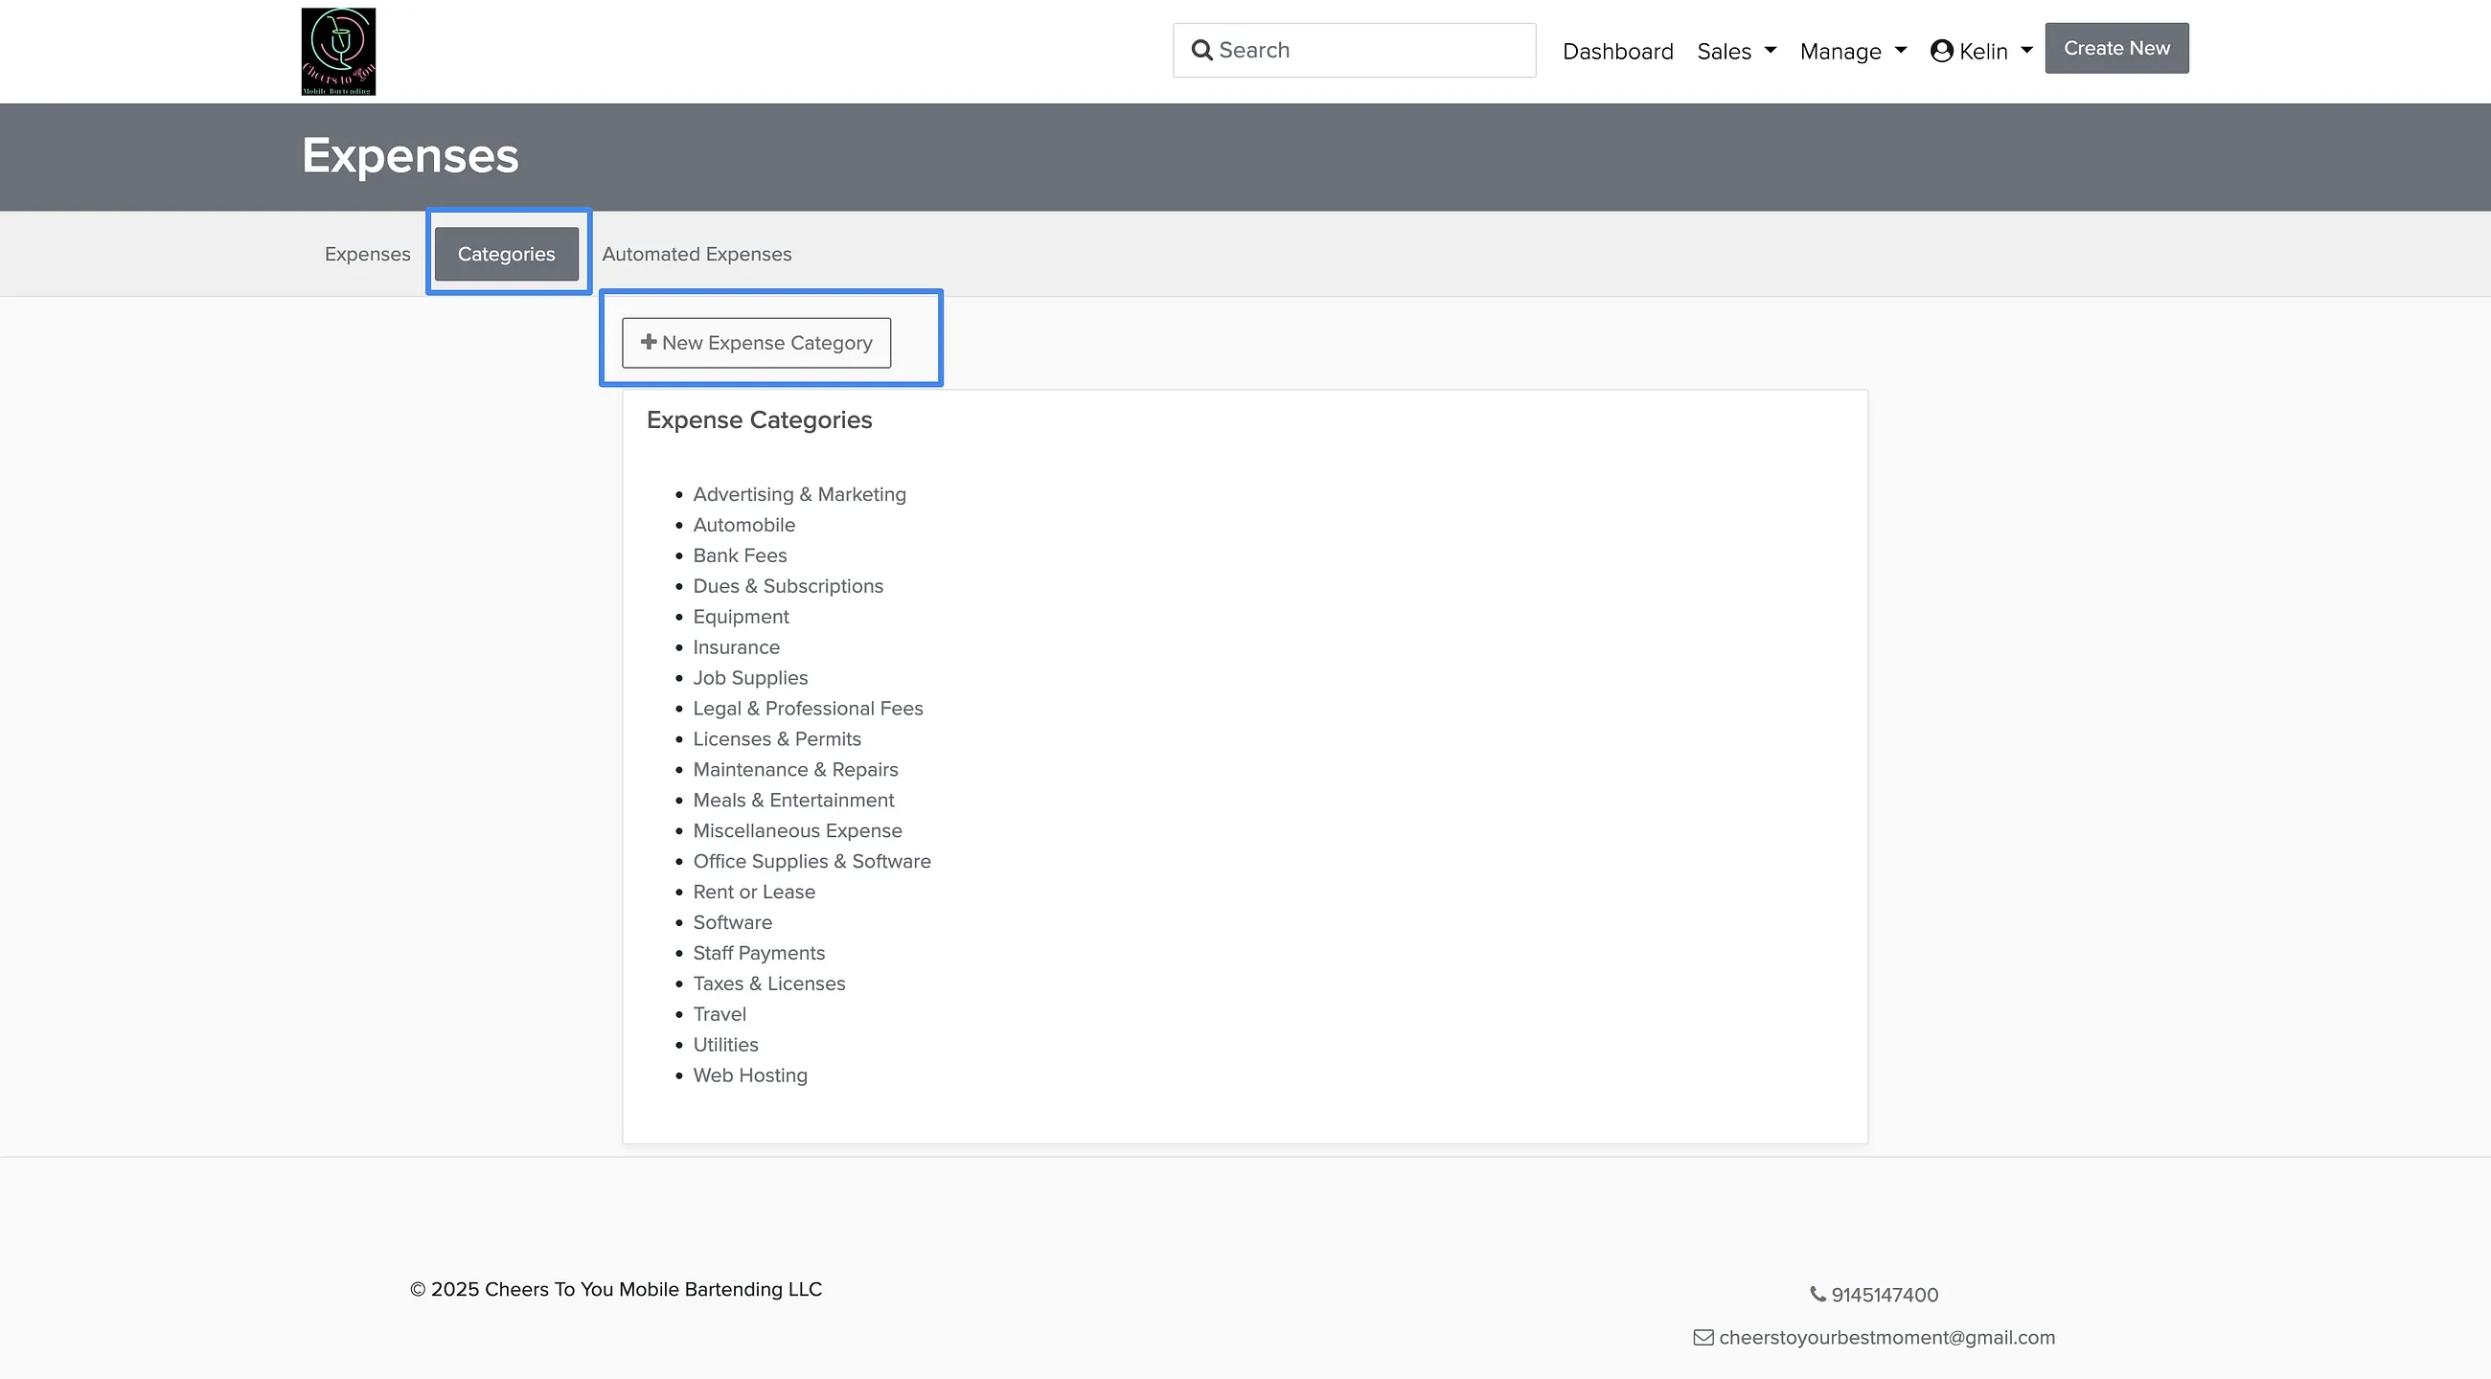Screen dimensions: 2491x1379
Task: Click Dues & Subscriptions category
Action: click(x=788, y=587)
